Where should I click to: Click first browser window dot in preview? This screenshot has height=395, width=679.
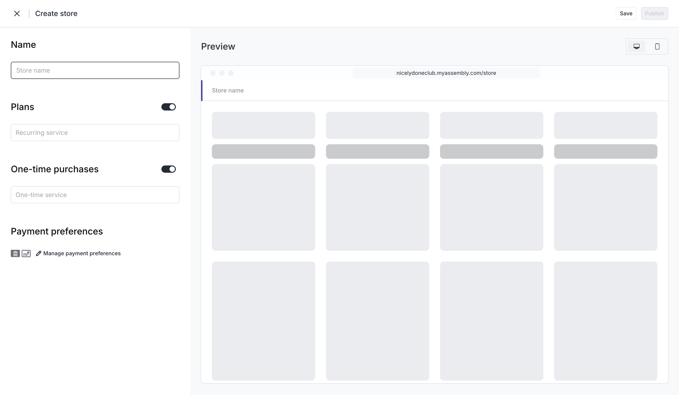coord(213,73)
